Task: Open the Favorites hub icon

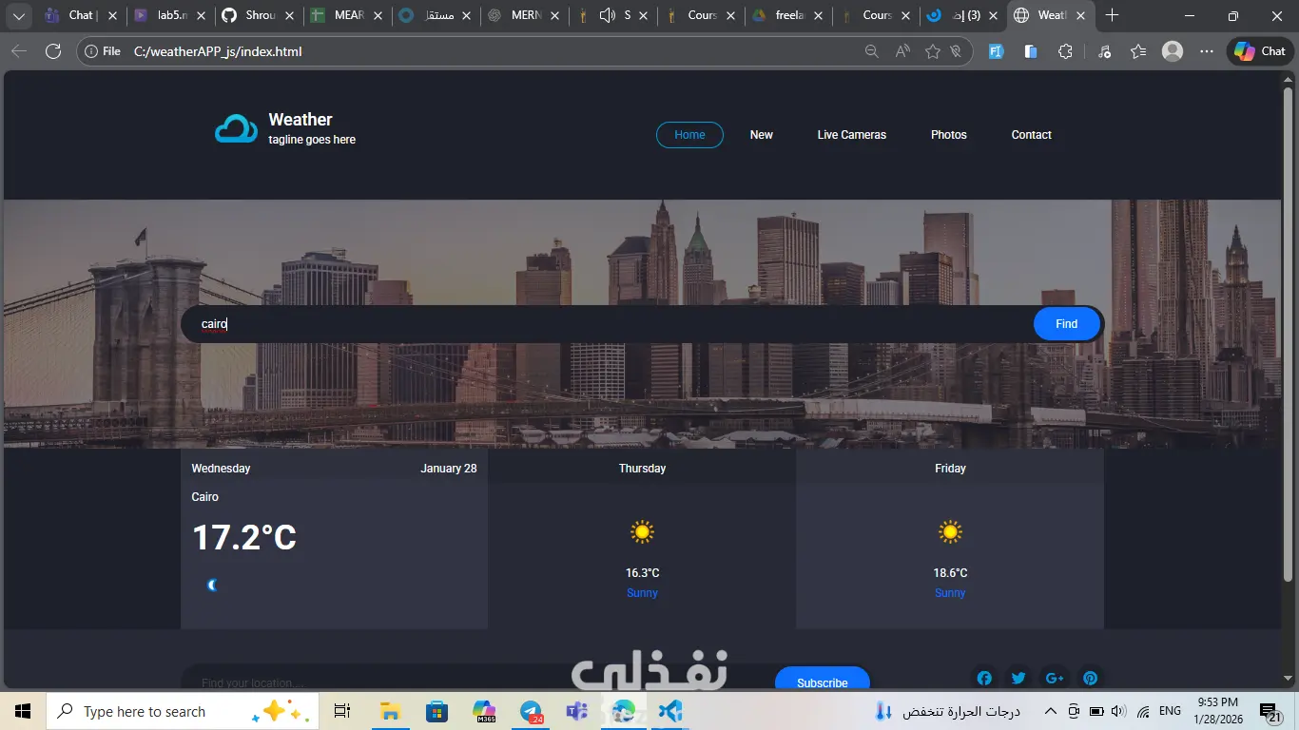Action: click(x=1138, y=51)
